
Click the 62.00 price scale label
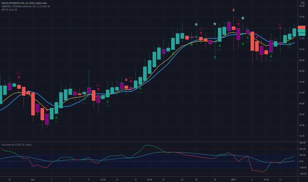[x=302, y=93]
